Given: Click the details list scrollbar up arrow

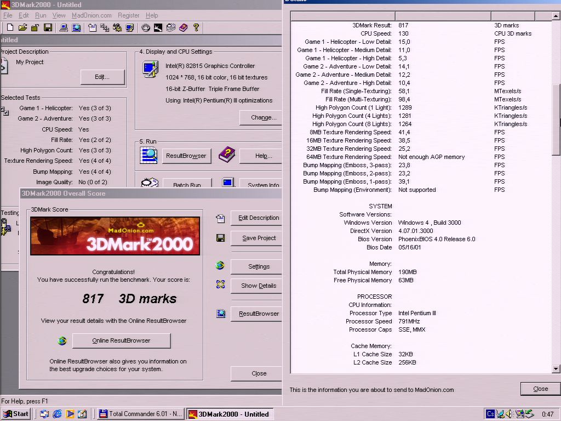Looking at the screenshot, I should [556, 16].
